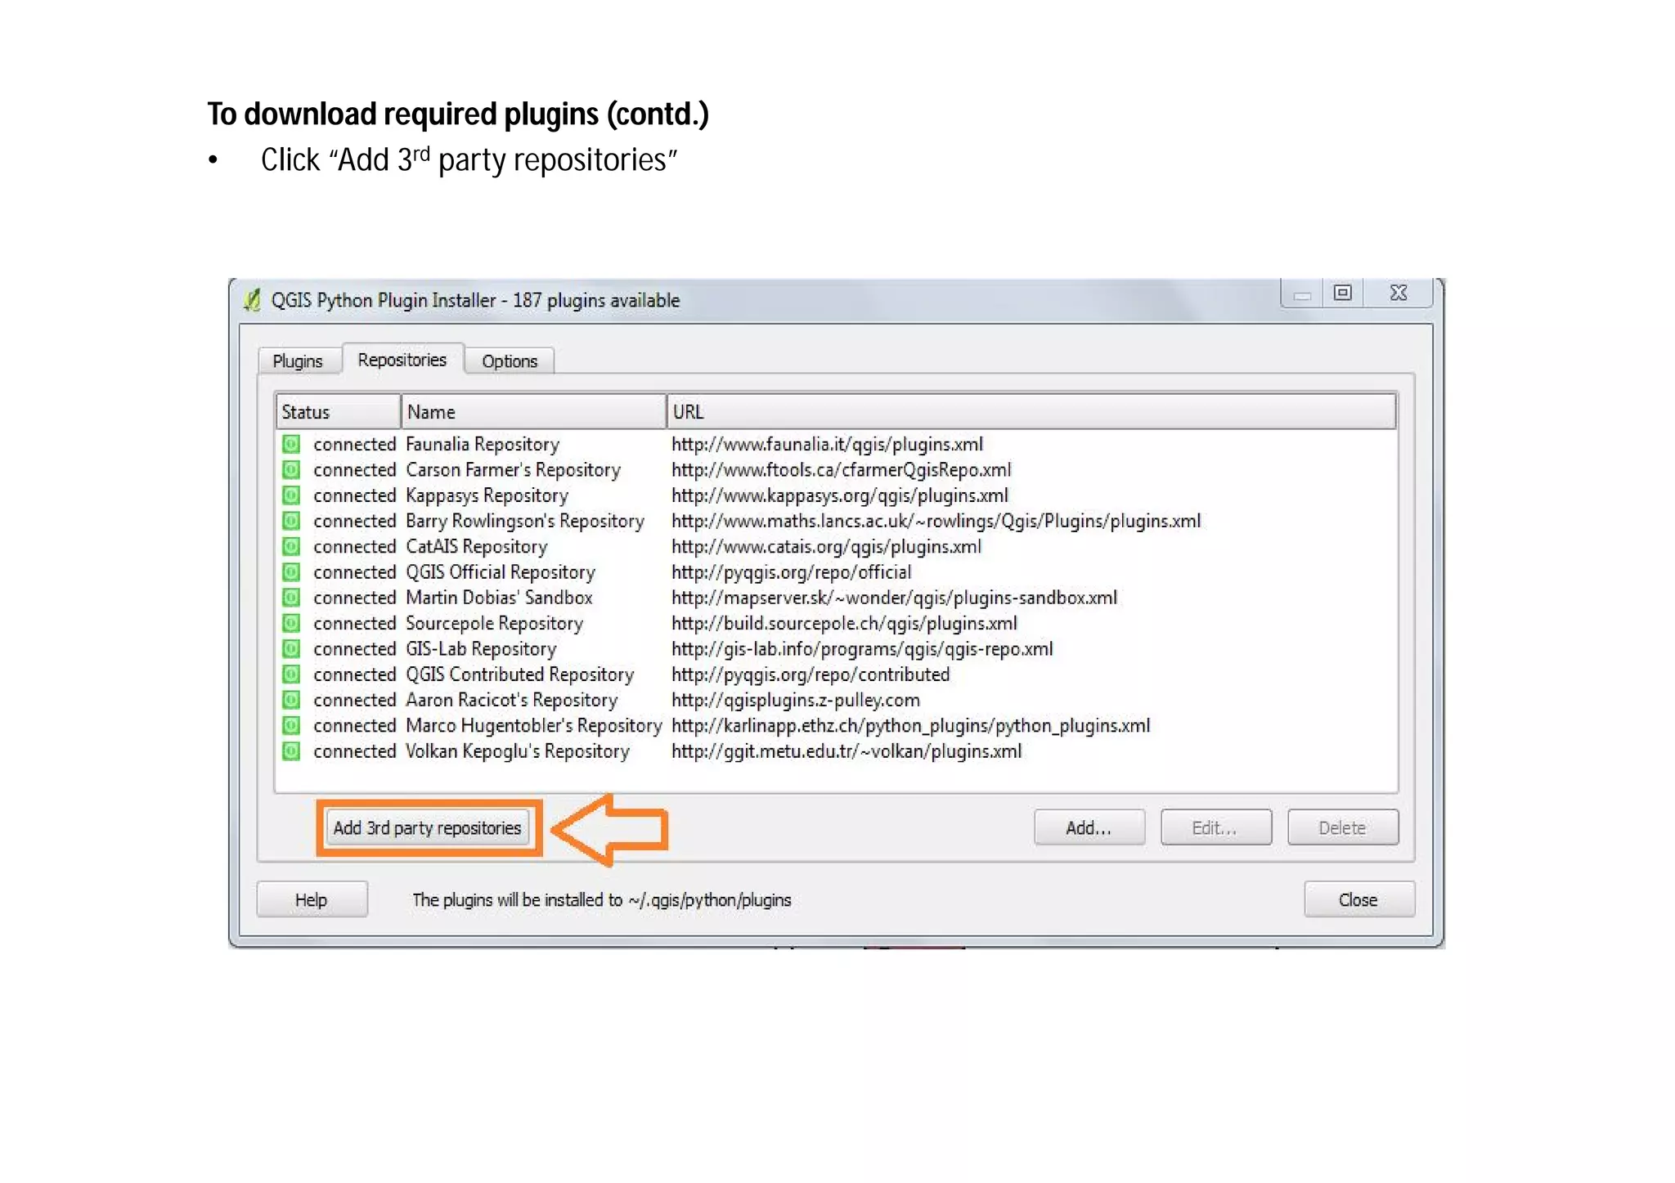Click status icon for Sourcepole Repository
This screenshot has height=1183, width=1675.
[291, 623]
